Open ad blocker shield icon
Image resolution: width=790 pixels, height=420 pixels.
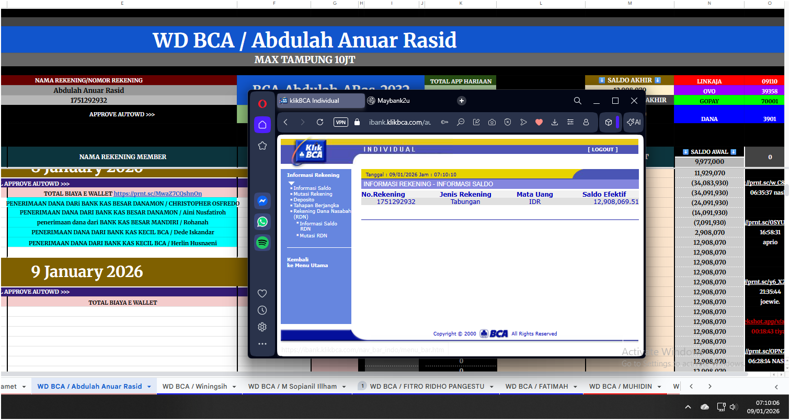tap(508, 122)
